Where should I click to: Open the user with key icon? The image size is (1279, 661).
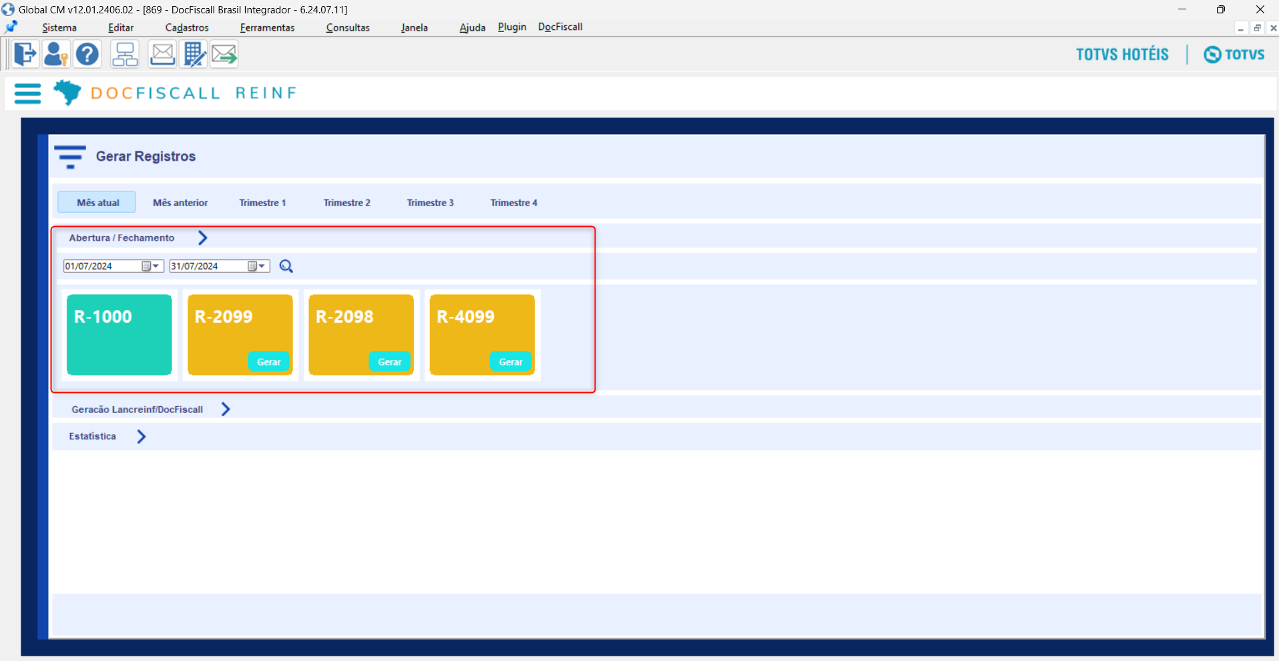56,54
